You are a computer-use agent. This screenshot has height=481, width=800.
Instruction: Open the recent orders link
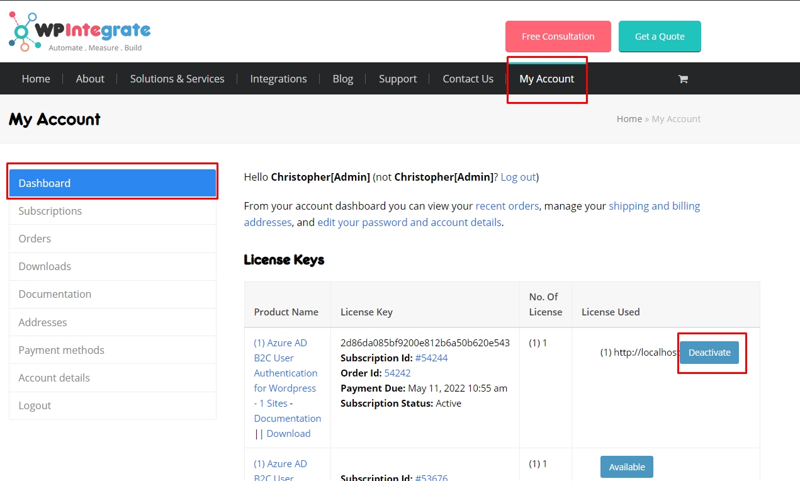pyautogui.click(x=507, y=206)
